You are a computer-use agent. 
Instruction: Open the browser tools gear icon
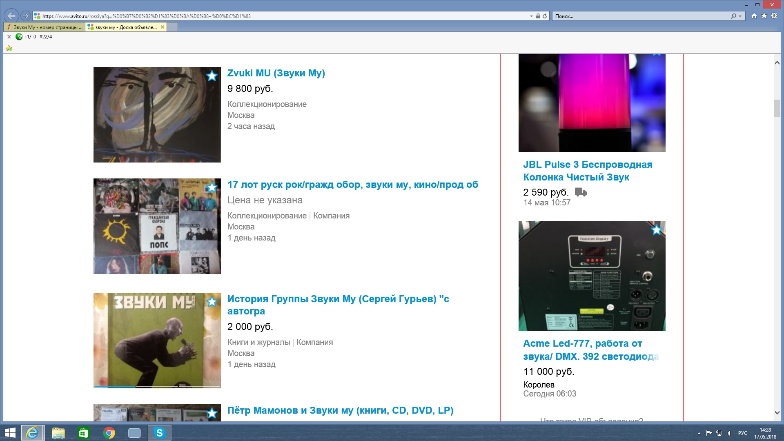pyautogui.click(x=774, y=16)
